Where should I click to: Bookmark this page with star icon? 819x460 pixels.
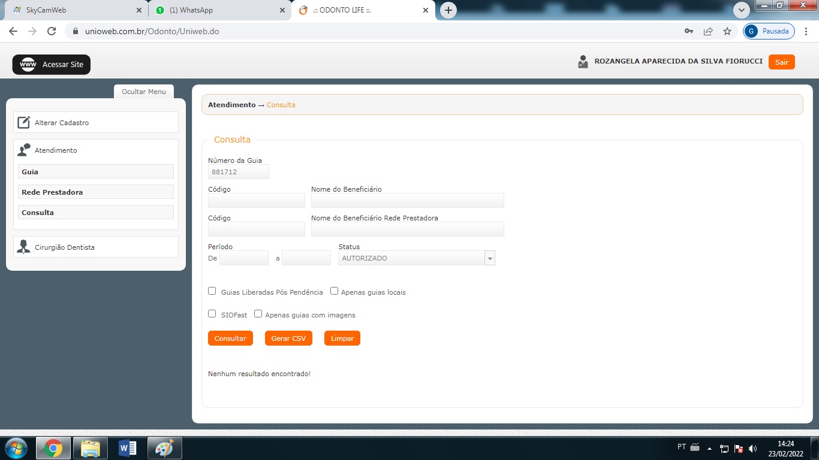click(x=727, y=31)
